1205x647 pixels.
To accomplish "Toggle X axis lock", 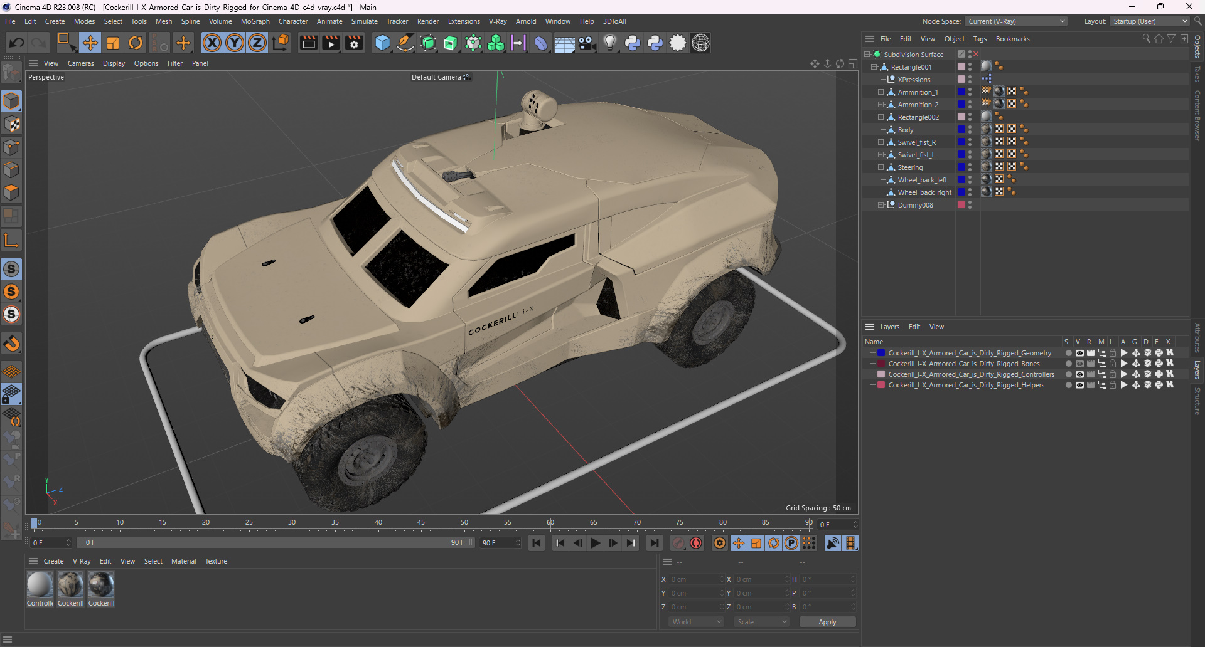I will 212,43.
